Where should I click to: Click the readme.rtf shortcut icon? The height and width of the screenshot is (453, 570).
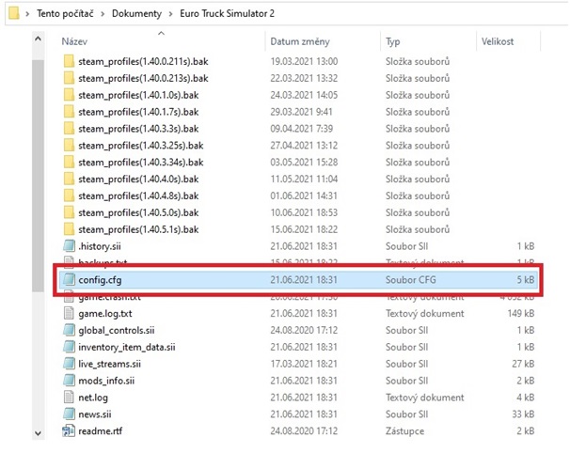[x=69, y=430]
